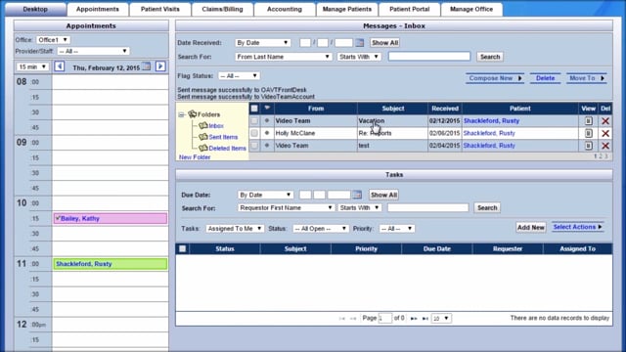Go to previous day in Appointments calendar
626x352 pixels.
(59, 66)
